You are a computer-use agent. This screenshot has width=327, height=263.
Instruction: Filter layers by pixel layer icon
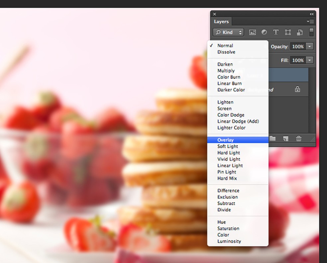tap(252, 32)
